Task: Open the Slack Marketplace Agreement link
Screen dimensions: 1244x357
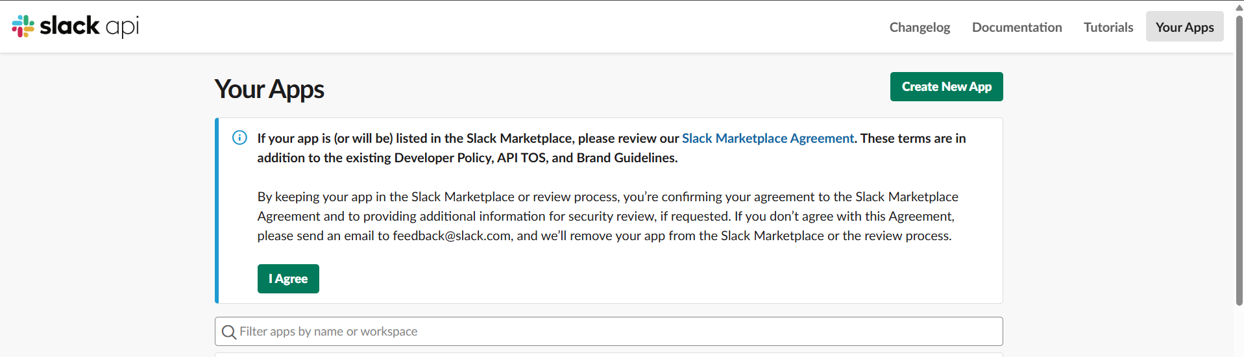Action: tap(768, 138)
